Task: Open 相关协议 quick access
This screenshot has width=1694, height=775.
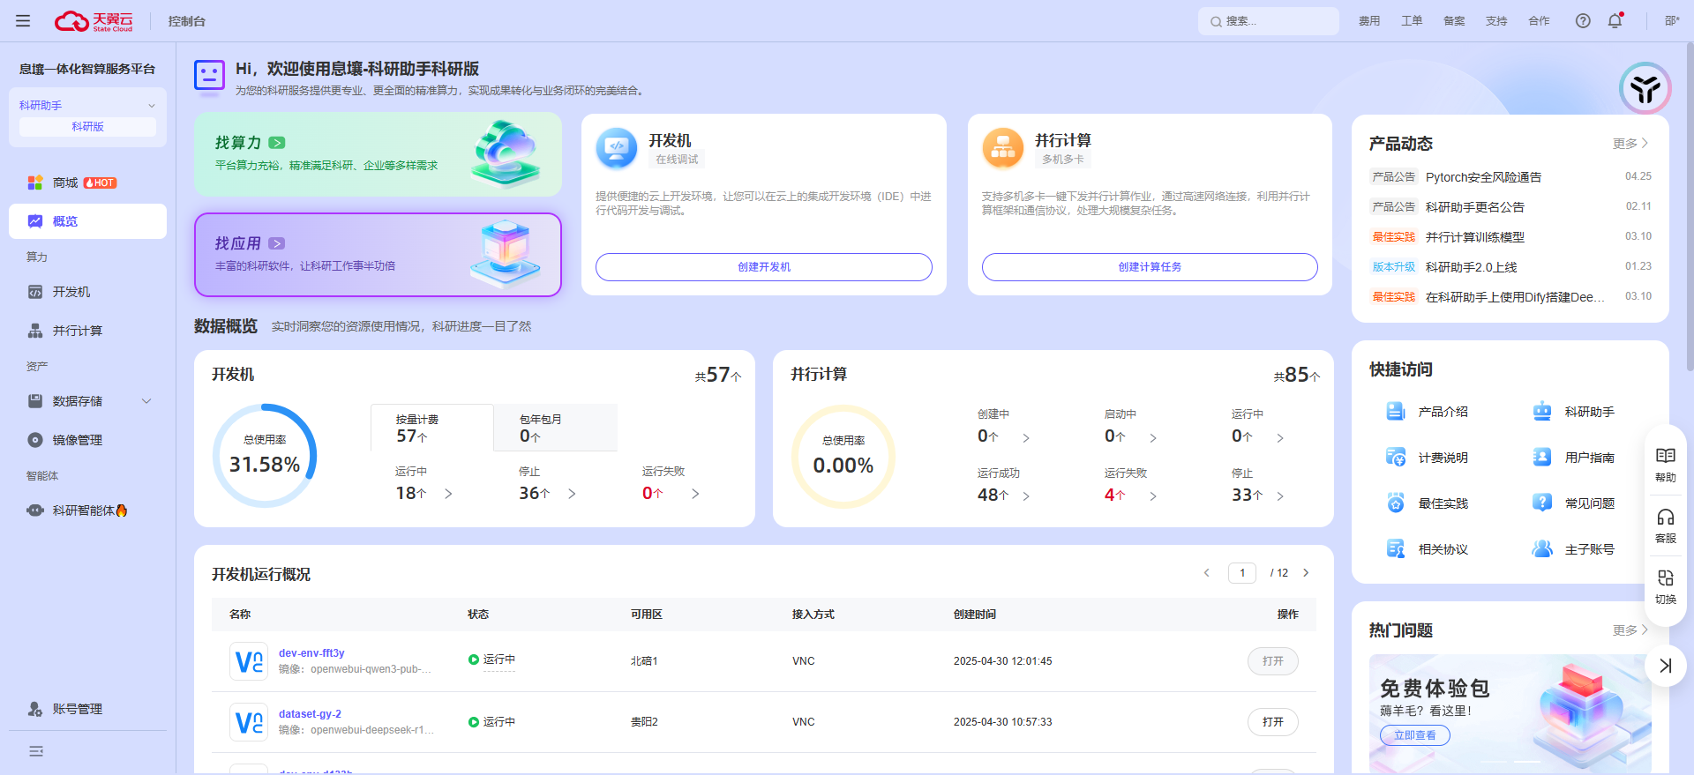Action: coord(1428,549)
